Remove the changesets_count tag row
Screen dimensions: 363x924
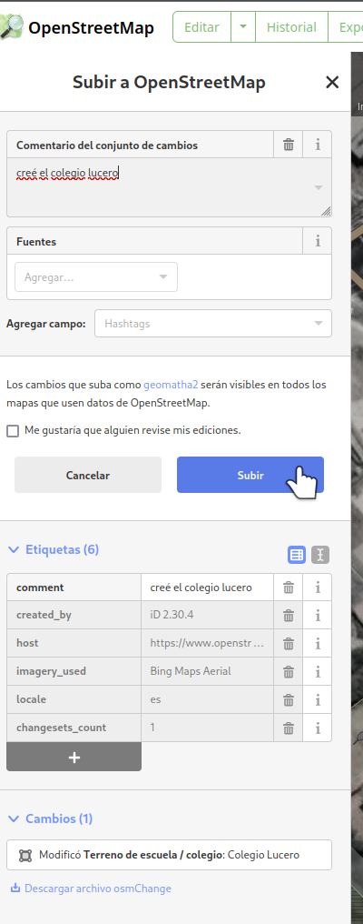[289, 728]
